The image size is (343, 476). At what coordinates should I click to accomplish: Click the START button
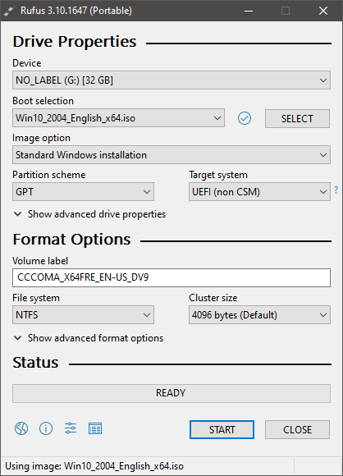[x=222, y=429]
